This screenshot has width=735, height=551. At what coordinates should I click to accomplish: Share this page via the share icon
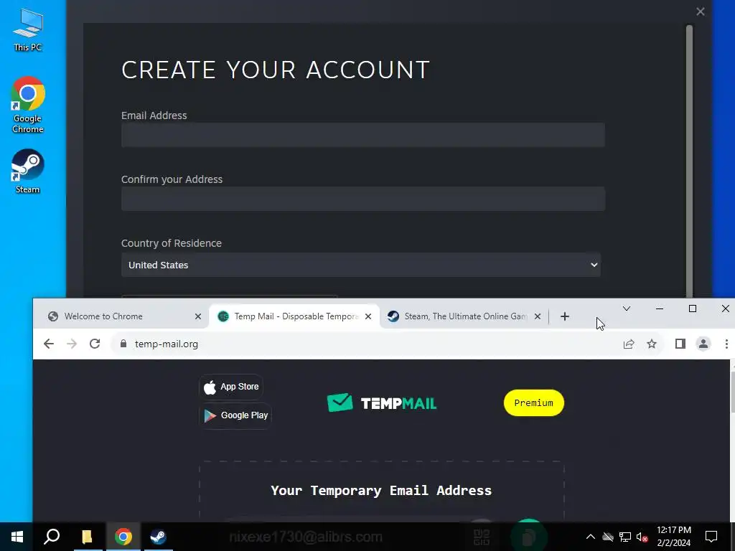coord(629,344)
